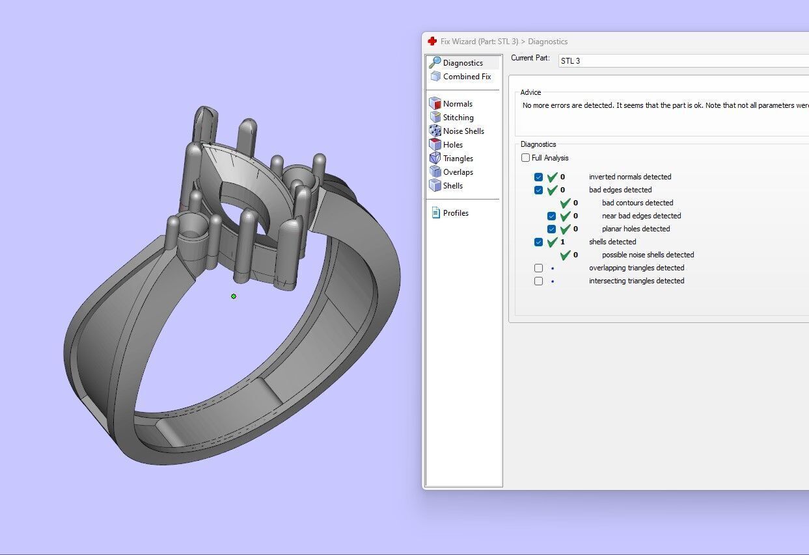Open the Diagnostics magnifier icon
Viewport: 809px width, 555px height.
tap(435, 62)
